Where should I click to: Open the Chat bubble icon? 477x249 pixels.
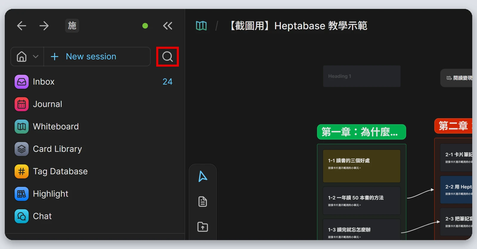(x=22, y=216)
